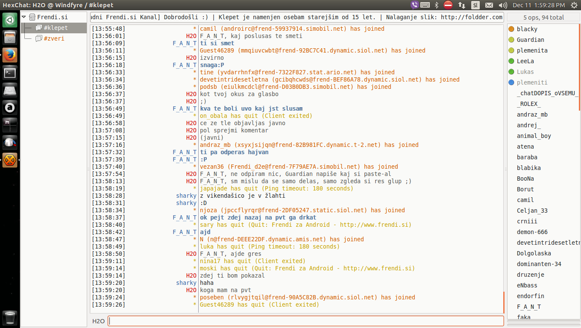Click the message 'kva te boli uvo kaj jst slusam'
Screen dimensions: 581x328
coord(251,108)
